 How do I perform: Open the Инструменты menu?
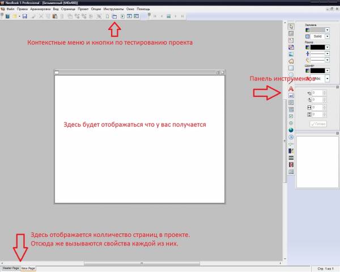coord(113,10)
